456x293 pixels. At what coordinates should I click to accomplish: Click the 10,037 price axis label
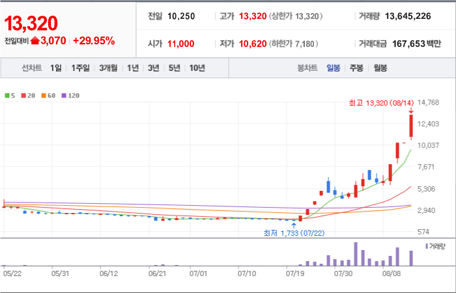[428, 145]
